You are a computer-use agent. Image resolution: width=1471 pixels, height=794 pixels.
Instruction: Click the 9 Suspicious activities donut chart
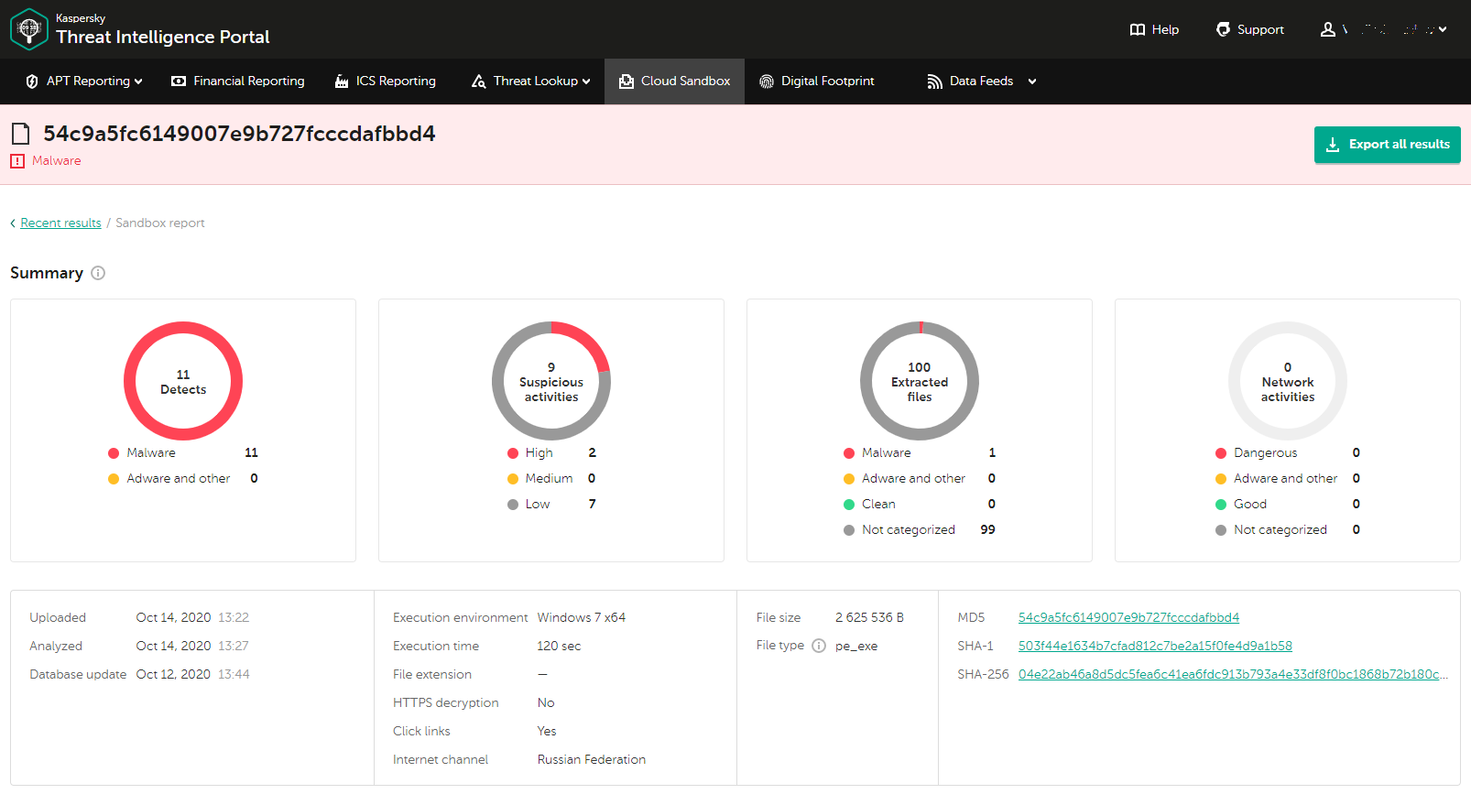[x=551, y=381]
